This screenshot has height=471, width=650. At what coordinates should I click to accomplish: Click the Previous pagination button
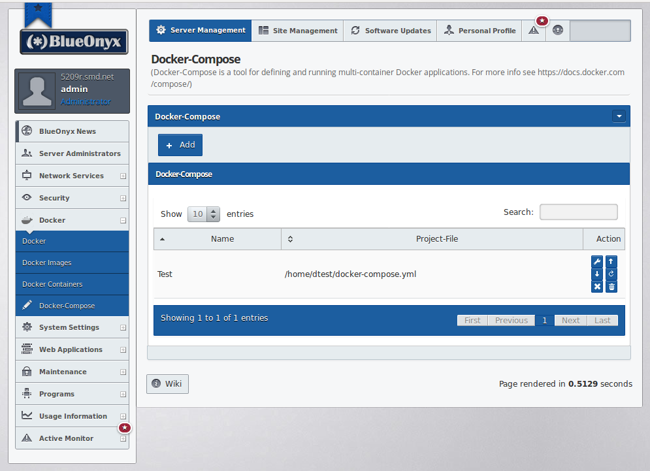click(512, 321)
